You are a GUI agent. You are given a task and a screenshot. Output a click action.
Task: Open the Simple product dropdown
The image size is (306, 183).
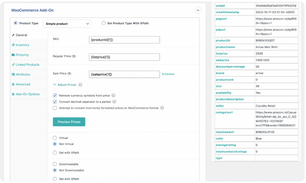[x=67, y=23]
